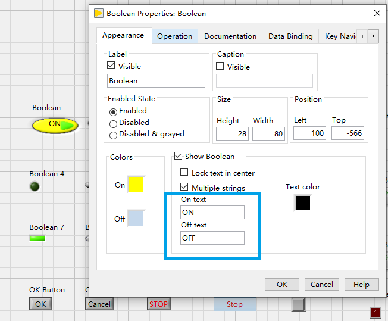Screen dimensions: 388x321
Task: Click the round LED under Boolean 4
Action: point(35,186)
